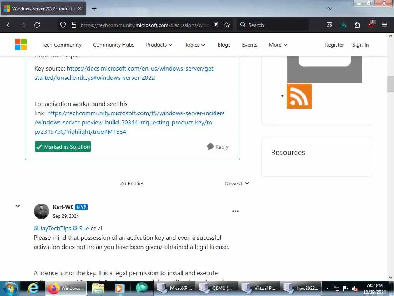Toggle reader view icon in address bar
This screenshot has width=394, height=296.
(x=216, y=25)
